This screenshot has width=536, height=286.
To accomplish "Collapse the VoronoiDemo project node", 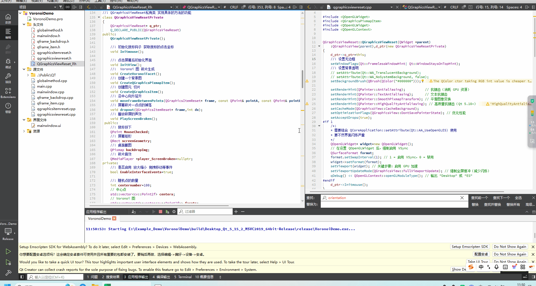I will point(20,13).
